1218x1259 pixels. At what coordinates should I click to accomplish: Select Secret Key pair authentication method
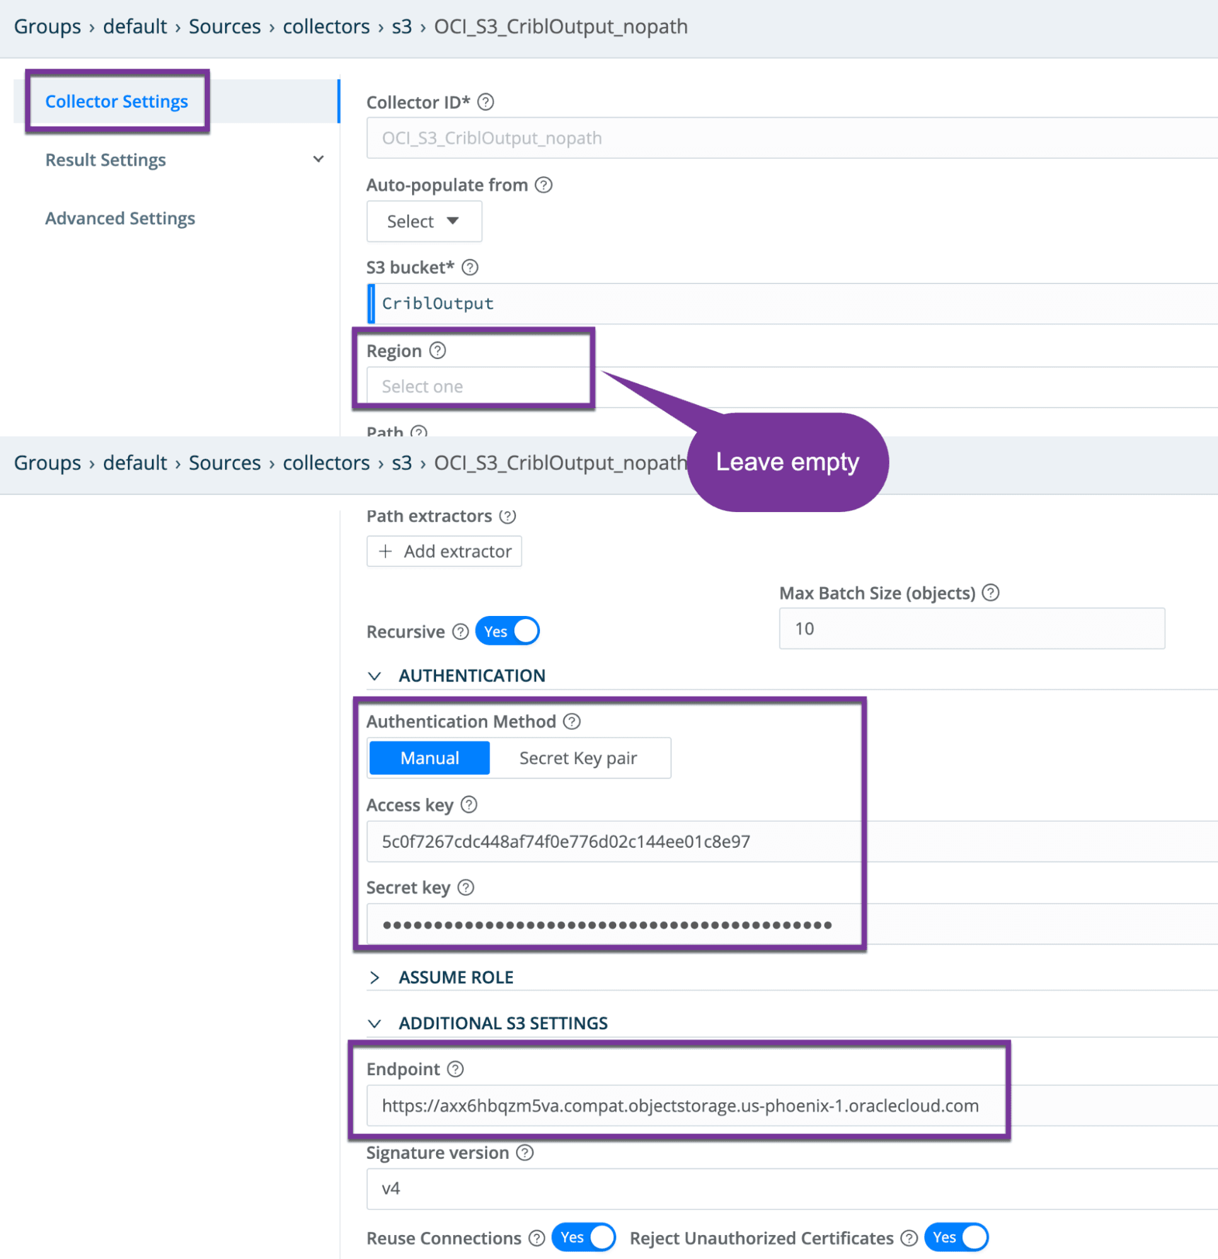click(578, 758)
